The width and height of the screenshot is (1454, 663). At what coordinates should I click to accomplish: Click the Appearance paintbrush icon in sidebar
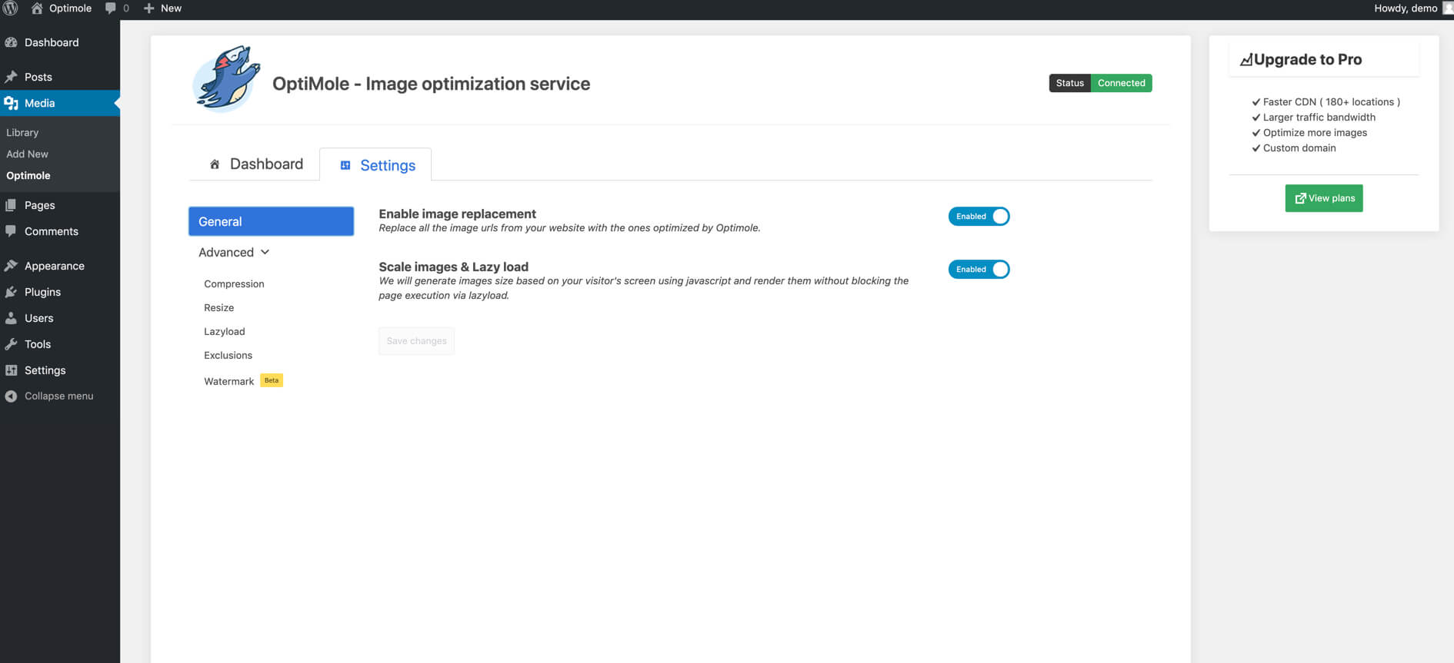11,266
